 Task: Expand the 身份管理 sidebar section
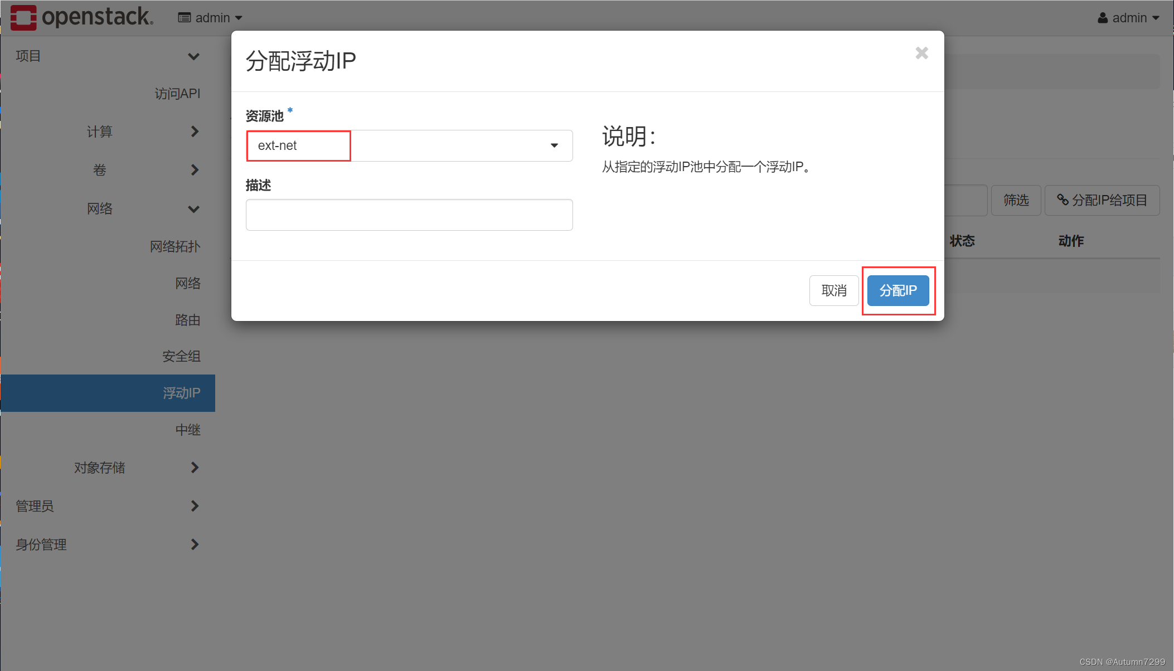[x=108, y=544]
